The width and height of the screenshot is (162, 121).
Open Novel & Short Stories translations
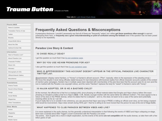coord(19,89)
